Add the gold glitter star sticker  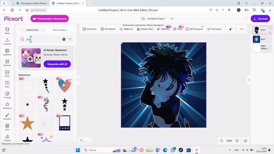(x=27, y=123)
